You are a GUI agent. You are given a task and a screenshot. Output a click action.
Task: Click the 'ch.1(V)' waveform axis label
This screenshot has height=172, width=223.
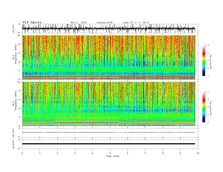coord(14,28)
